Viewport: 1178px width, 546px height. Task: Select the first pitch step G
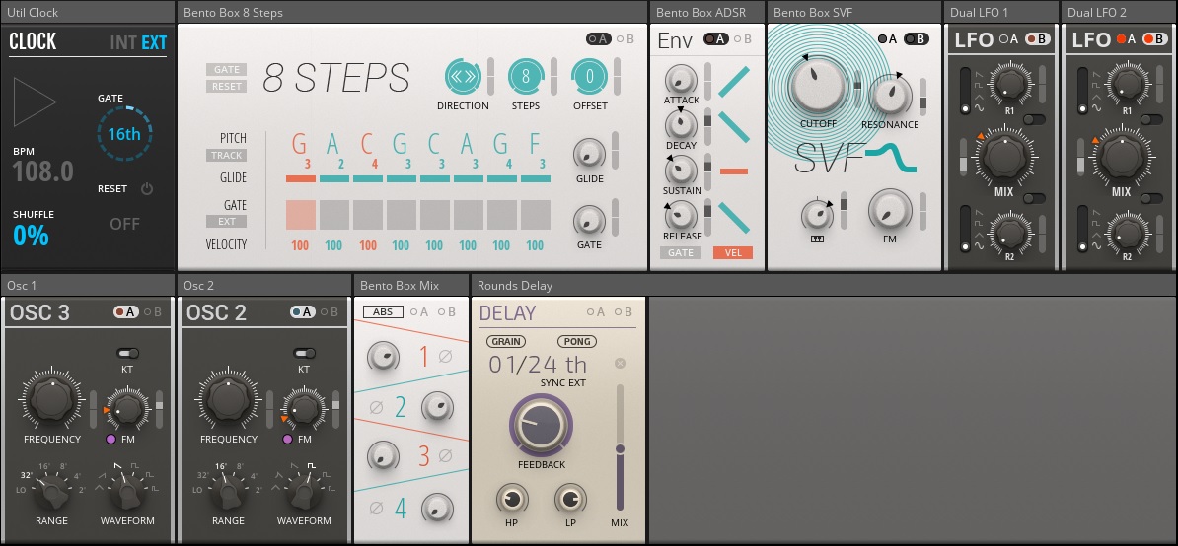click(300, 143)
